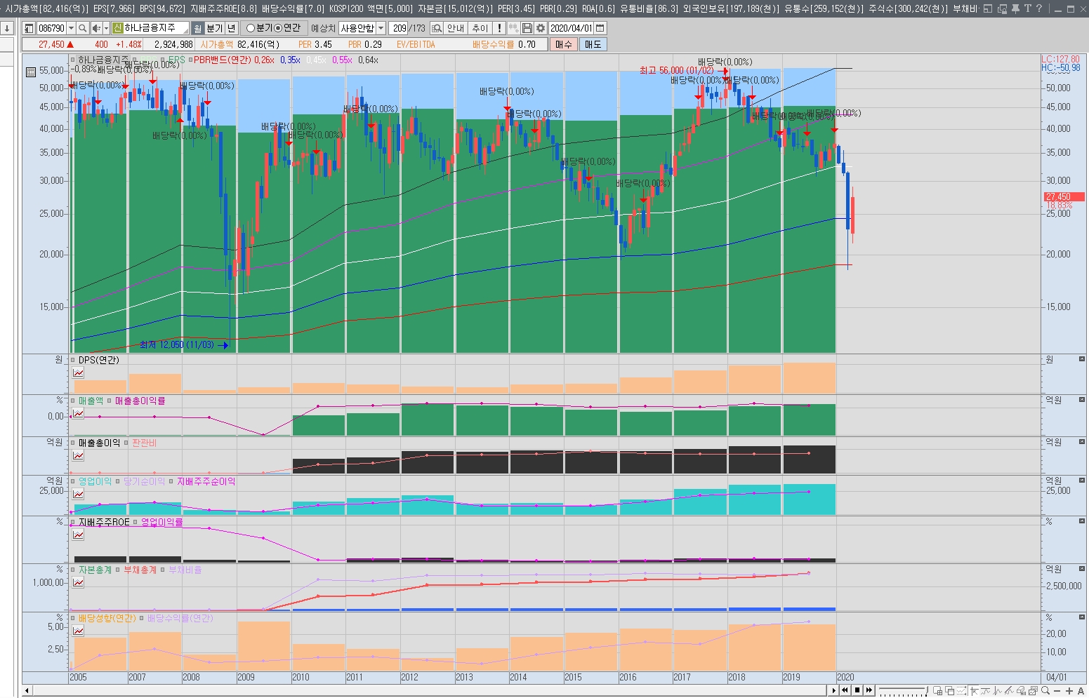Click the plus icon in bottom toolbar

coord(1069,691)
